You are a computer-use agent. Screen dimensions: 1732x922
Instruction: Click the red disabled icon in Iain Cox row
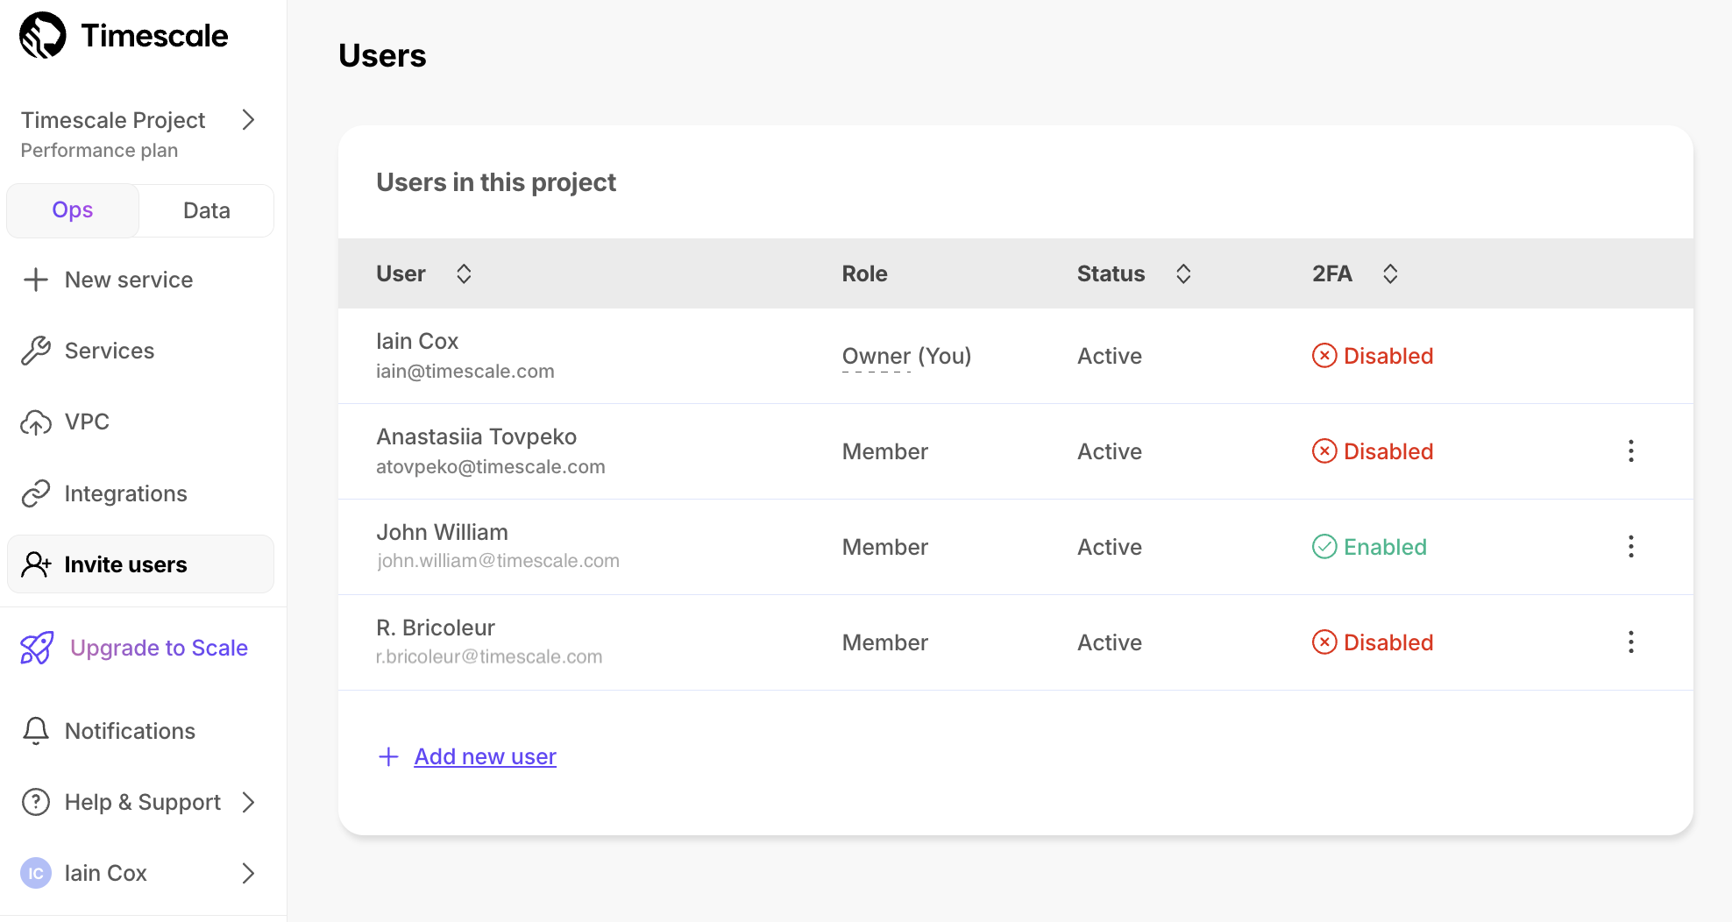1324,356
